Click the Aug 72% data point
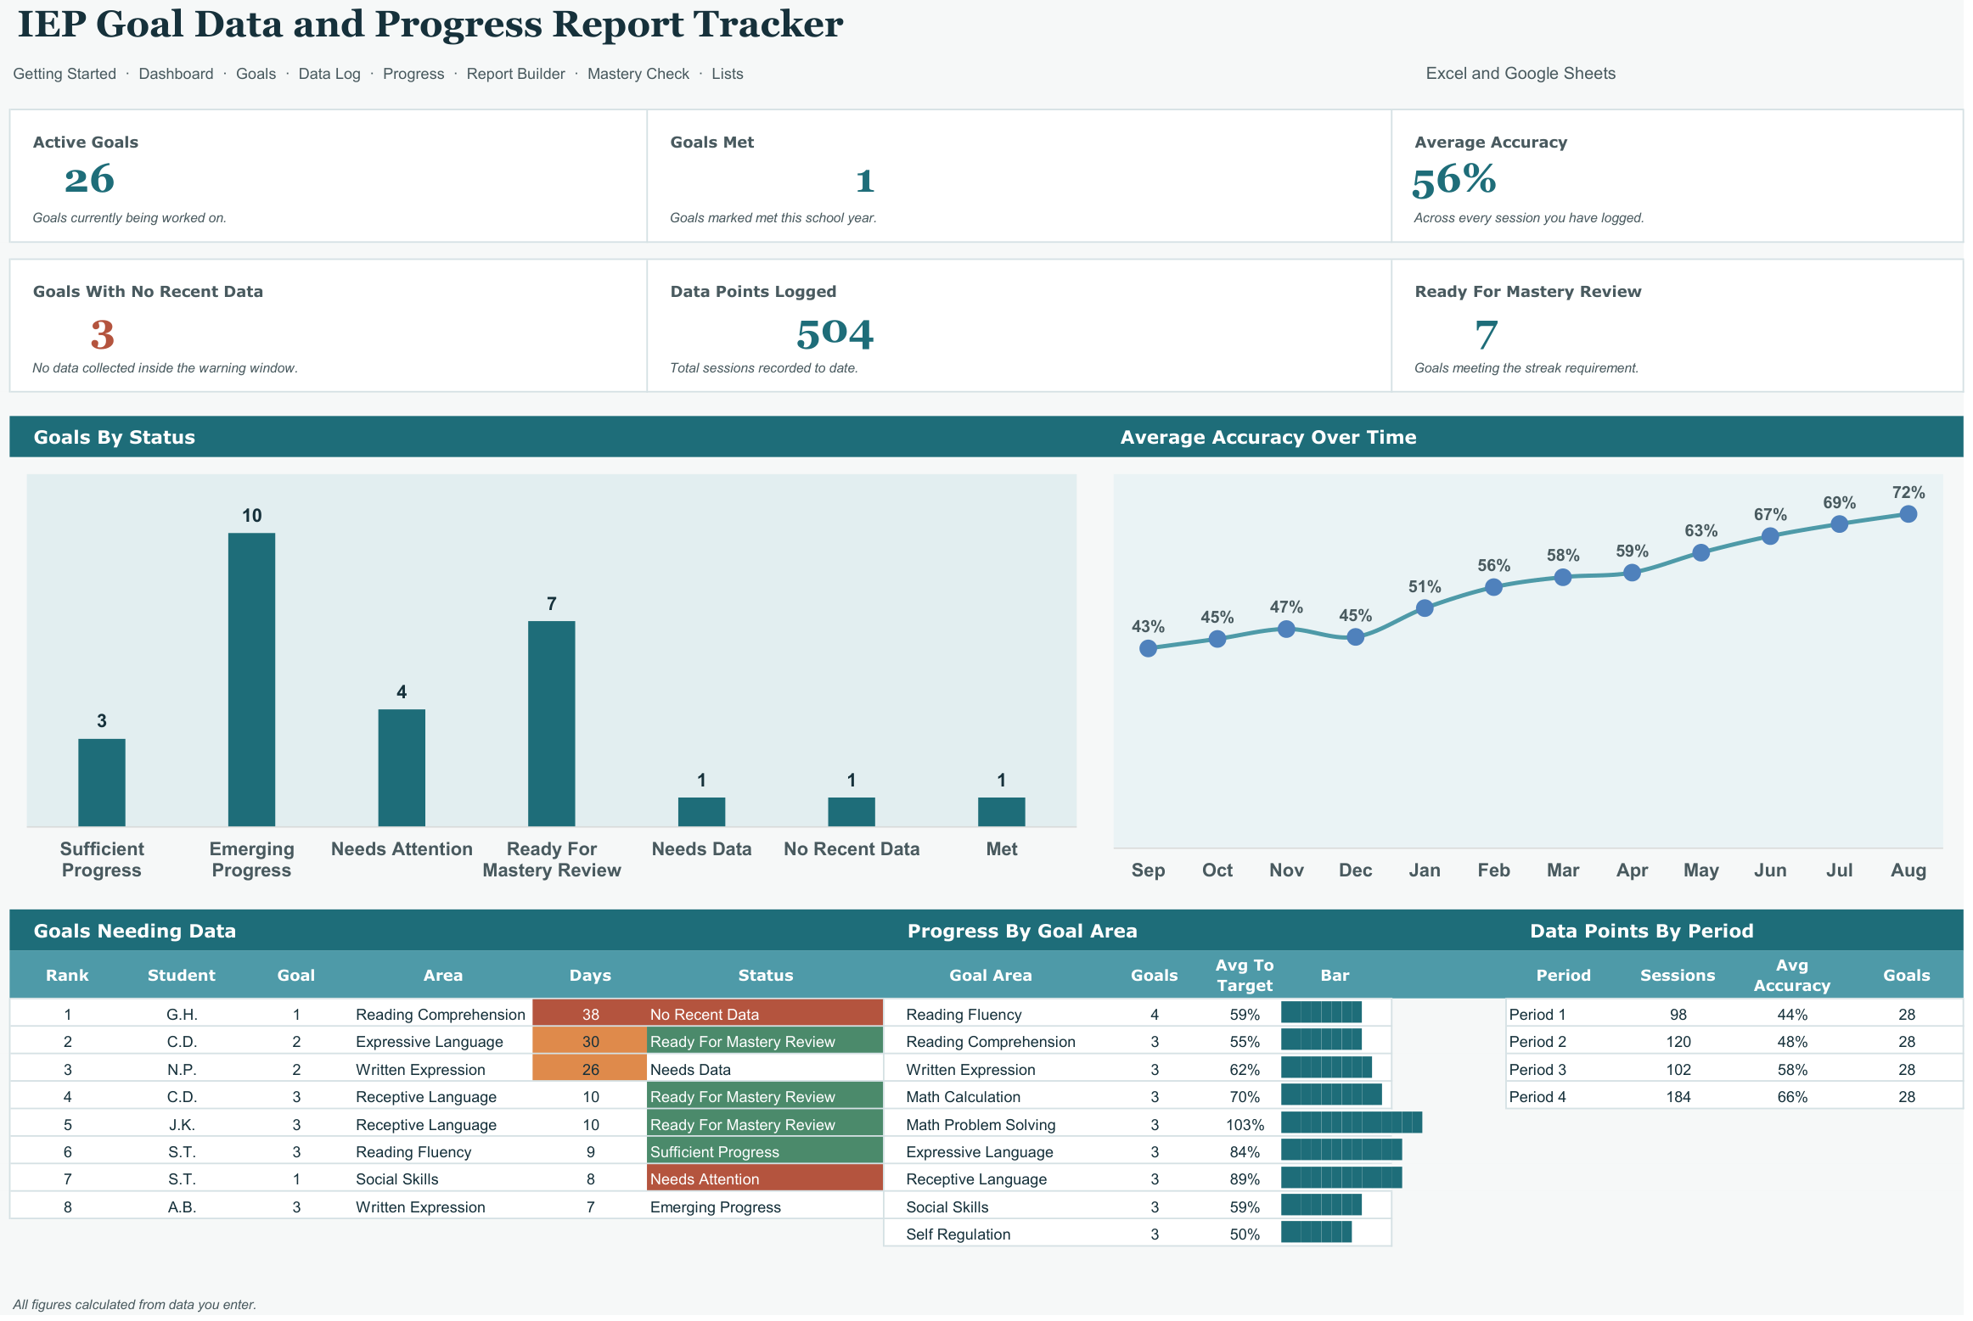 (1908, 514)
